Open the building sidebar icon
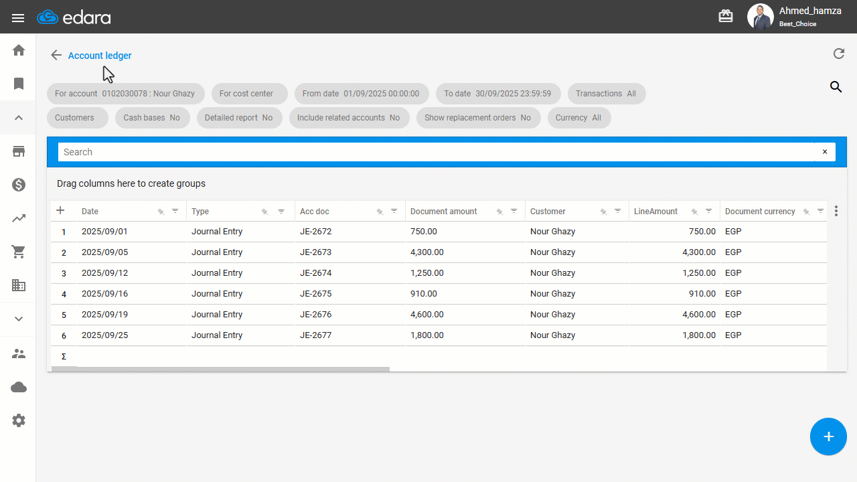Viewport: 857px width, 482px height. tap(19, 285)
